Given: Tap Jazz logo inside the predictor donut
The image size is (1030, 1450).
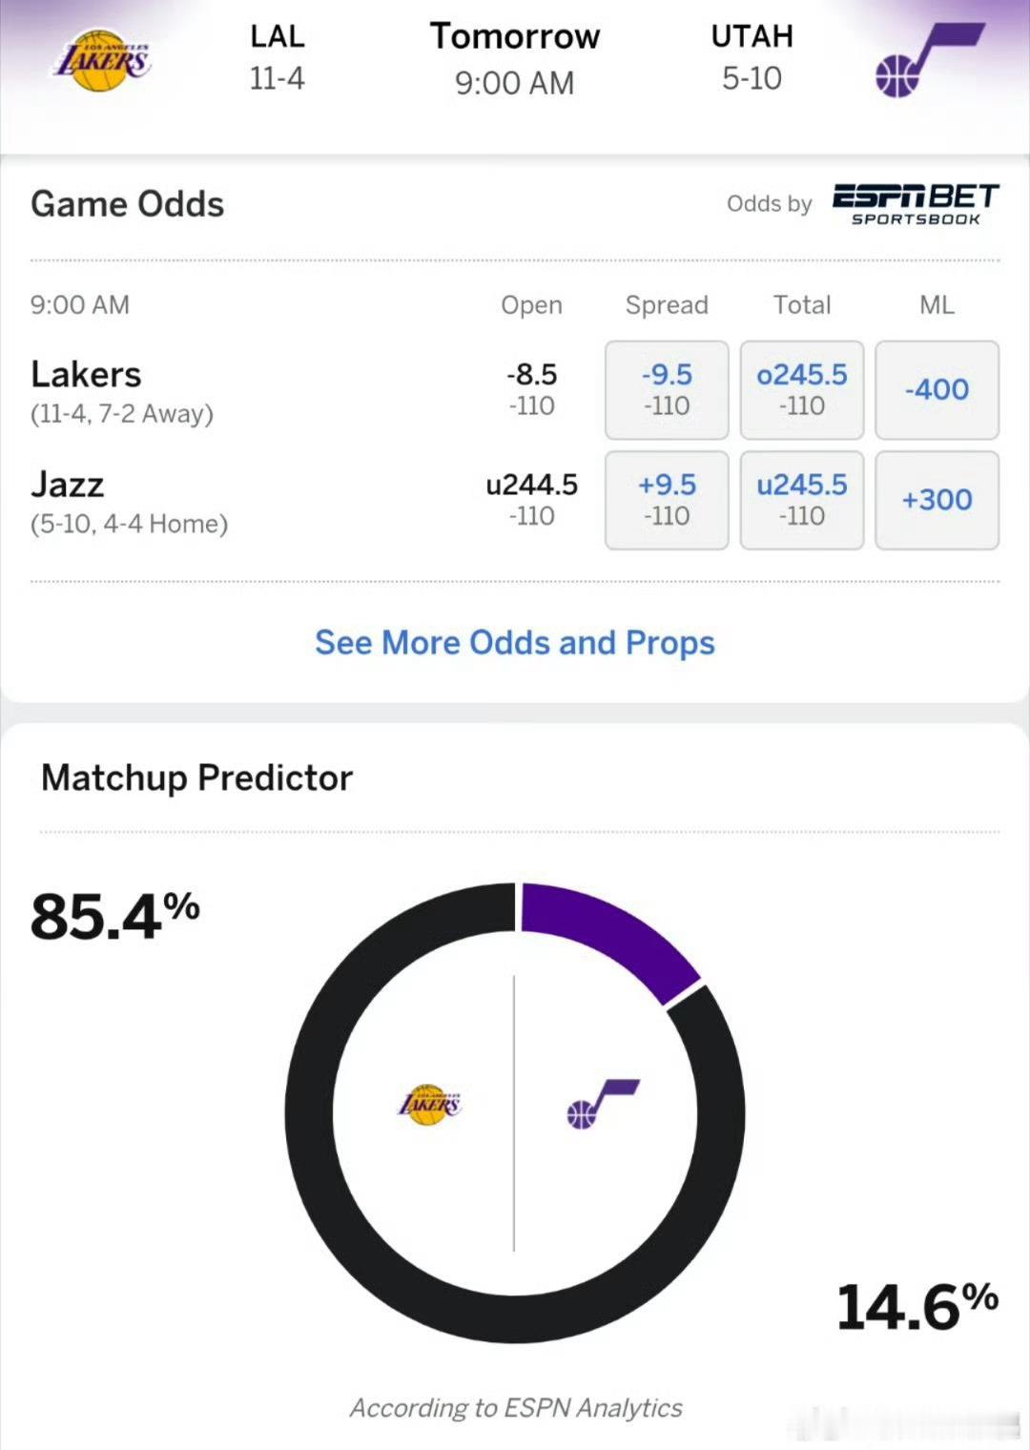Looking at the screenshot, I should click(602, 1105).
